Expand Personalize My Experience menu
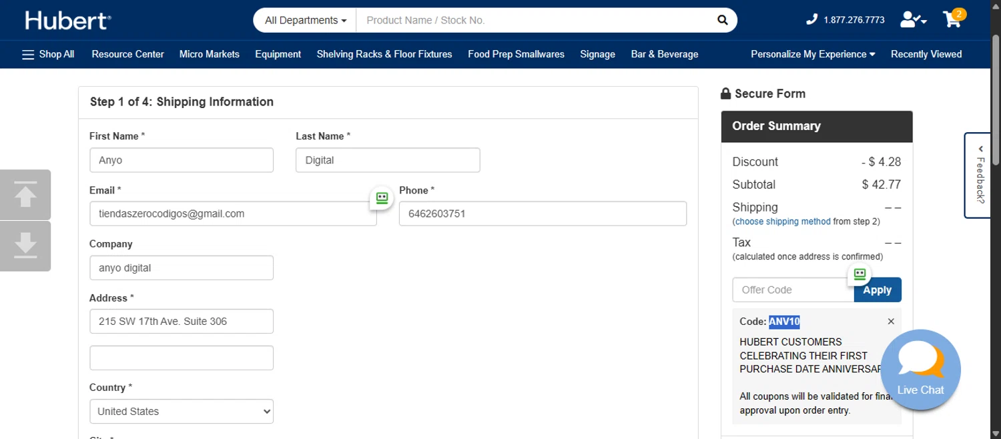The width and height of the screenshot is (1001, 439). point(813,54)
